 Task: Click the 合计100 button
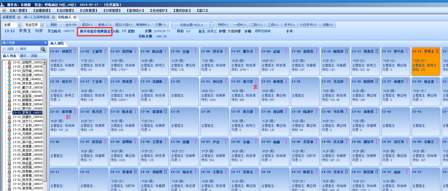point(71,25)
